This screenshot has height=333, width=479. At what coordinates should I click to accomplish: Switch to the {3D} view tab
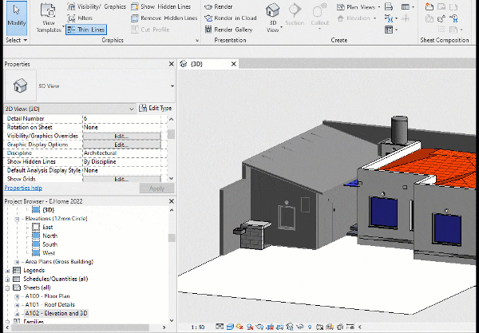(x=196, y=64)
